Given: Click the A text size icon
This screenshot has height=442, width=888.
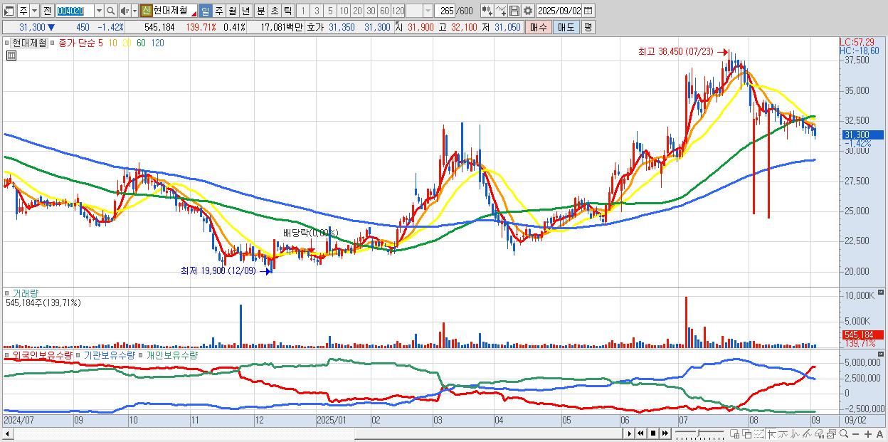Looking at the screenshot, I should tap(879, 434).
